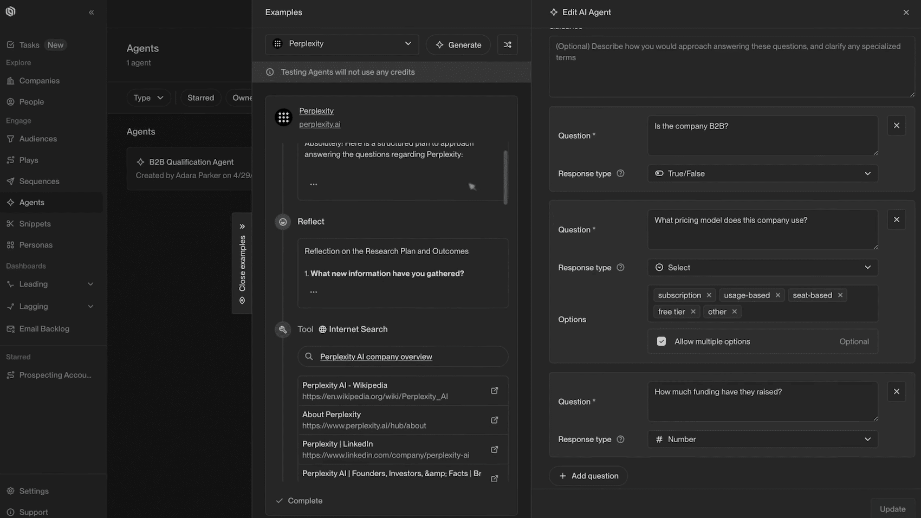921x518 pixels.
Task: Click the examples panel scrollbar
Action: [x=505, y=177]
